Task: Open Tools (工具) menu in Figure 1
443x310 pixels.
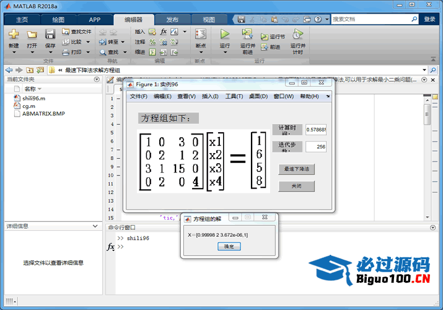Action: [234, 96]
